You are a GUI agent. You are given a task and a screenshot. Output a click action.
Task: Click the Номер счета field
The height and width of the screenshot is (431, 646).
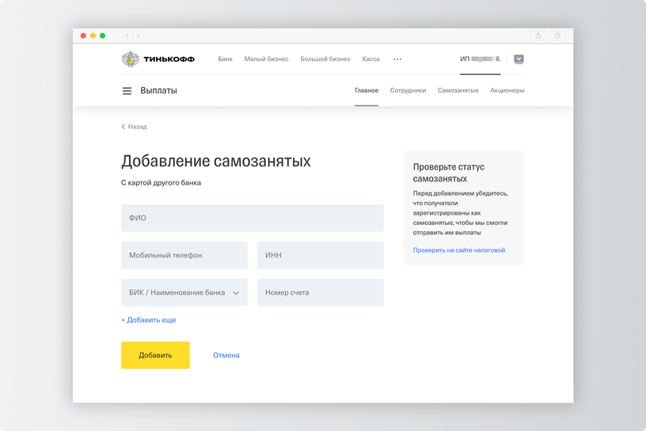pos(320,292)
